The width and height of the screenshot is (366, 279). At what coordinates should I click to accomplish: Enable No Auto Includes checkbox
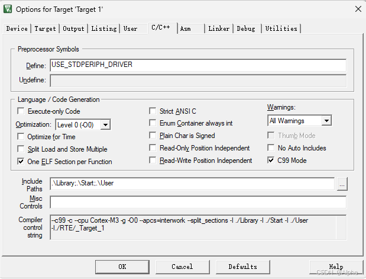271,147
